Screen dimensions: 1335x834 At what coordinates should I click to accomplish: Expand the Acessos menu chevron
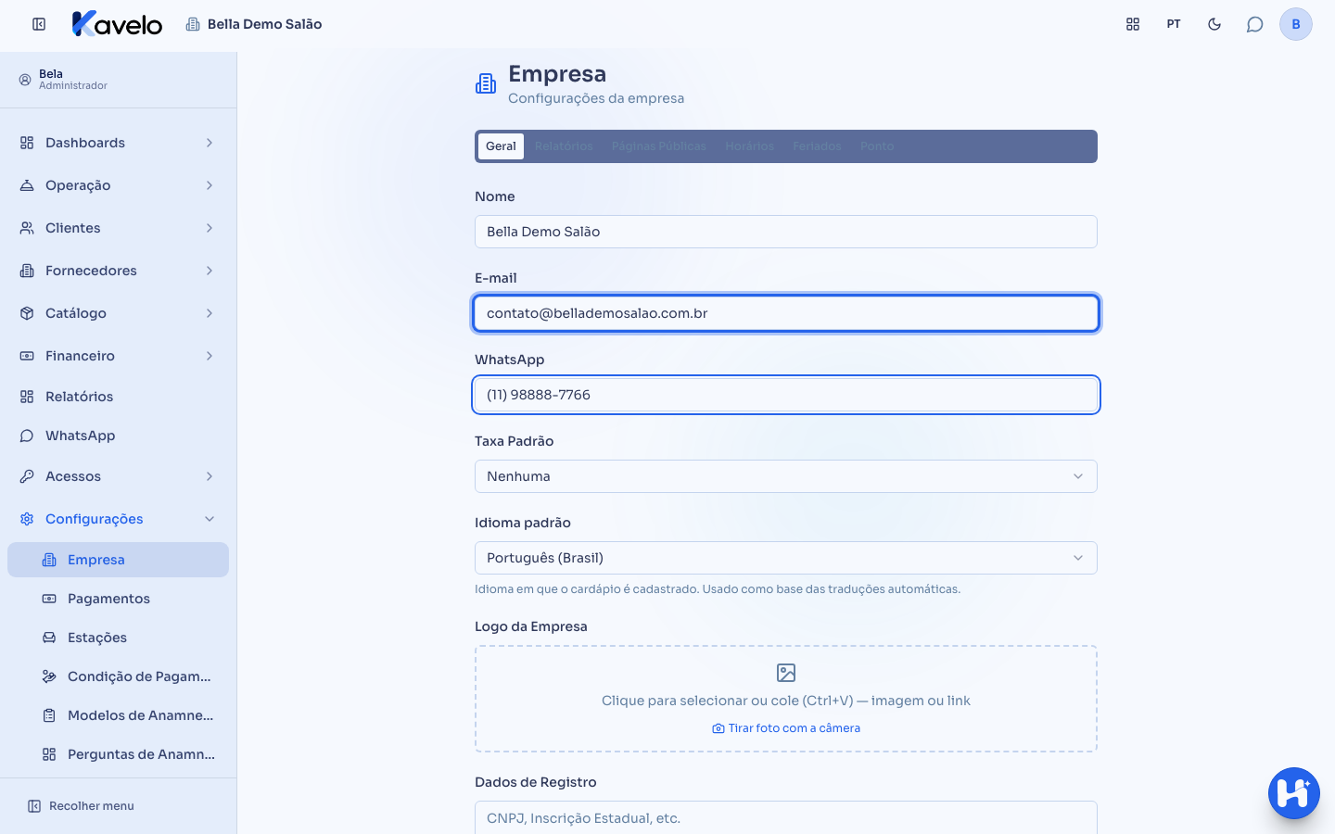point(210,476)
